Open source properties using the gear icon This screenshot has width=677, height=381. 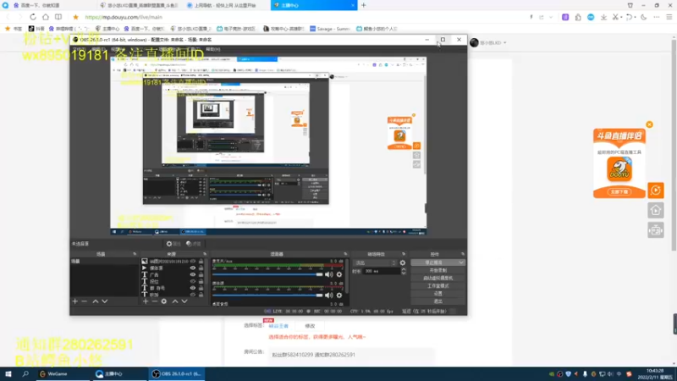(x=164, y=301)
